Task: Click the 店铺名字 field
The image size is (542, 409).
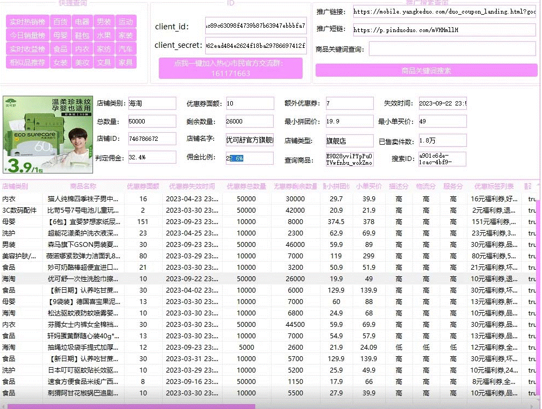Action: (x=250, y=140)
